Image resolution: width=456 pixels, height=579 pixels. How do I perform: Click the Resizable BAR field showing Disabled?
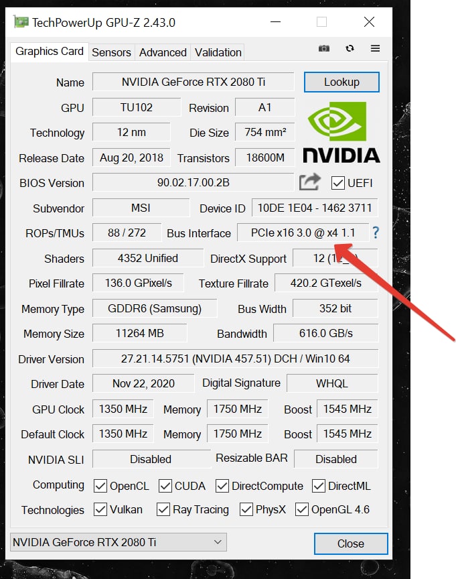(x=335, y=459)
